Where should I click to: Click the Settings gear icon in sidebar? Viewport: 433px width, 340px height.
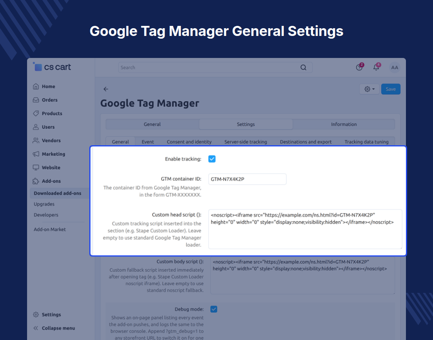[36, 314]
